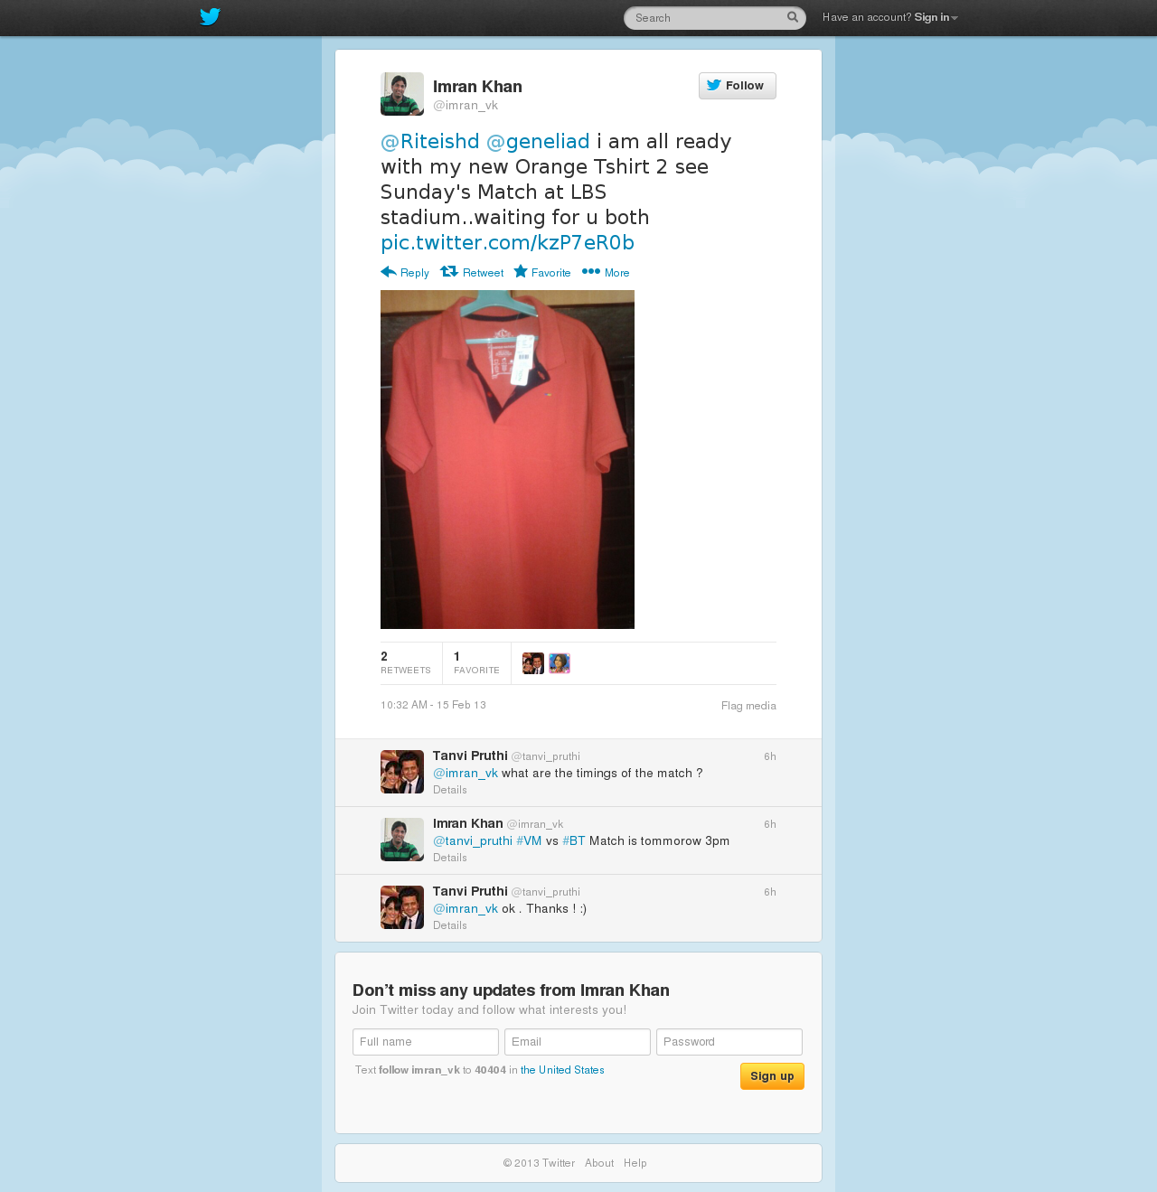Open pic.twitter.com/kzP7eR0b link
Screen dimensions: 1157x1192
507,242
